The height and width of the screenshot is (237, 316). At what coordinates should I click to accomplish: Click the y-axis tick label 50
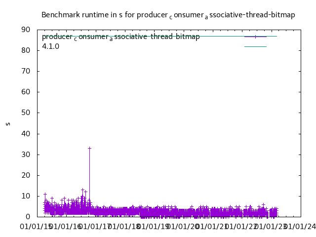tap(27, 113)
